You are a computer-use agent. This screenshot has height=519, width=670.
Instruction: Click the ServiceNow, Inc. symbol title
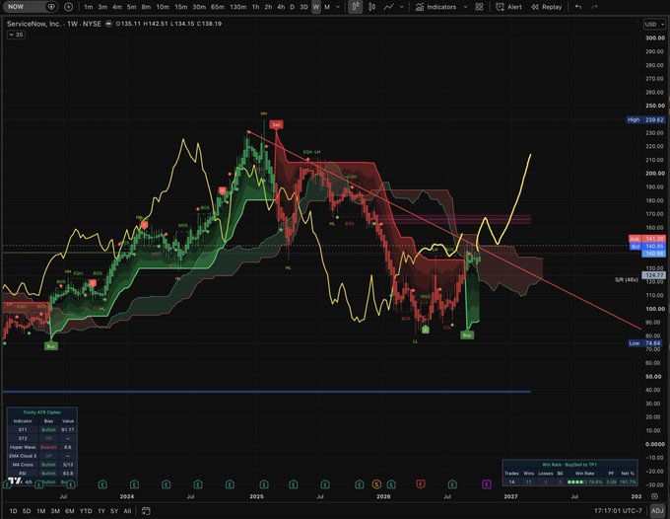pos(34,24)
